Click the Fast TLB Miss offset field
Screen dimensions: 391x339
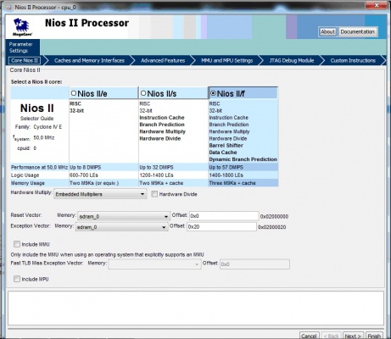254,264
